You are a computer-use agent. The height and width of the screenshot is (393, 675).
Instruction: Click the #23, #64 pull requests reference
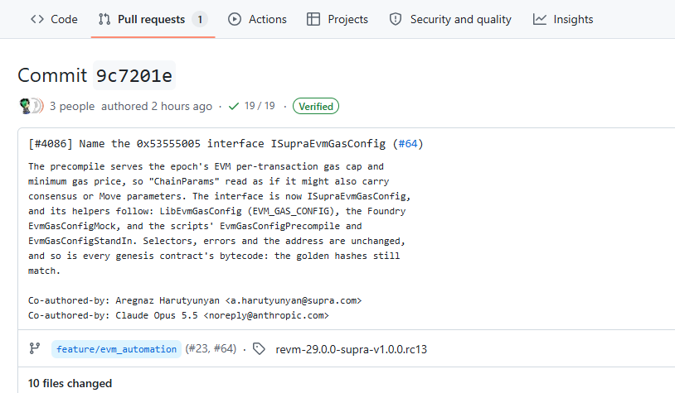click(x=211, y=348)
